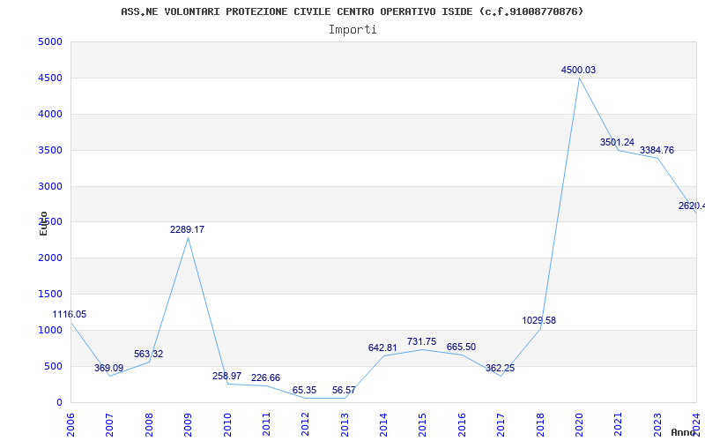This screenshot has width=705, height=441.
Task: Select the 2289.17 data point label
Action: [187, 230]
